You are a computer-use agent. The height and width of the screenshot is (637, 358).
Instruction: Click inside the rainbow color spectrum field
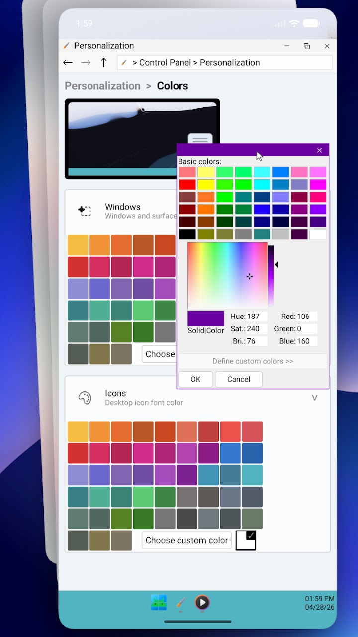click(x=227, y=276)
